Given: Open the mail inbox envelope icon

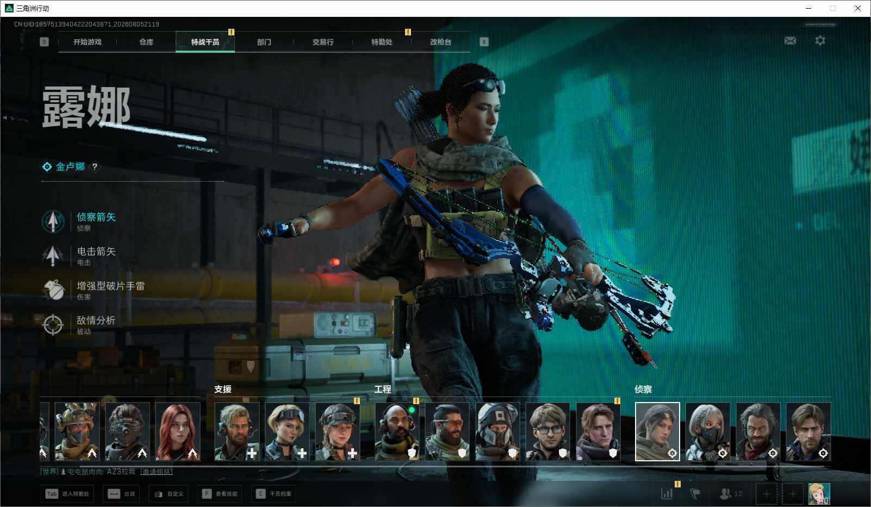Looking at the screenshot, I should (790, 41).
